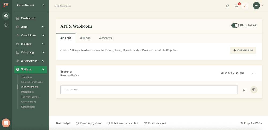Open the Recruitment module icon in left rail
Image resolution: width=268 pixels, height=130 pixels.
click(x=6, y=16)
